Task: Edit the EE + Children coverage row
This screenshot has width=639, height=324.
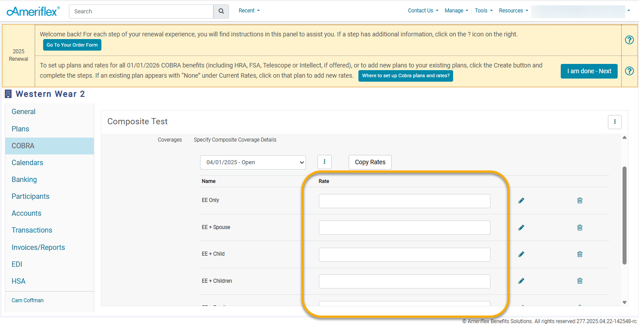Action: (521, 281)
